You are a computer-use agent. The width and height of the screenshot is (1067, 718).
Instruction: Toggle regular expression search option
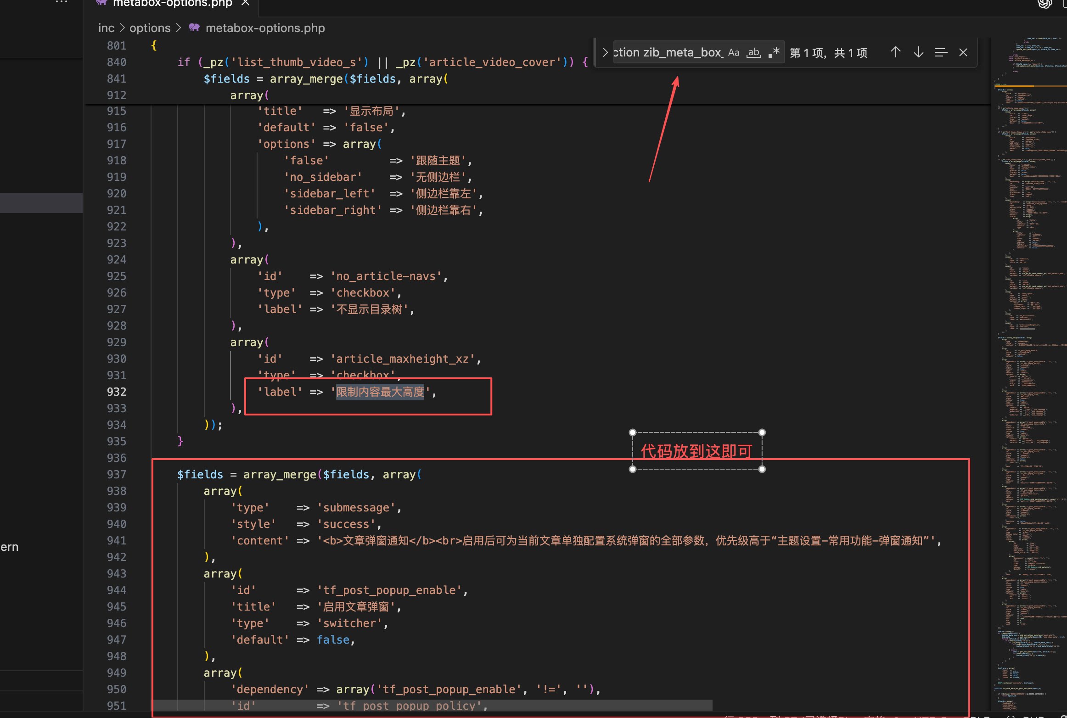pos(774,53)
